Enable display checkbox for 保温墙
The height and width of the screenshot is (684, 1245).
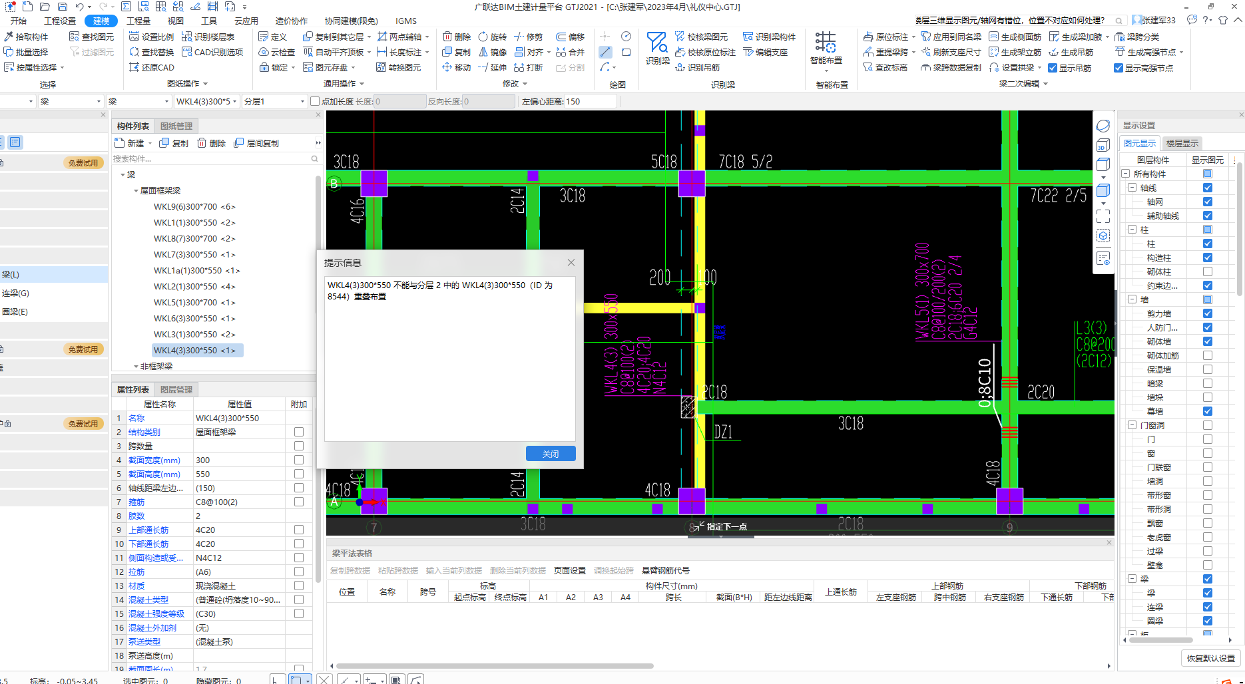pos(1208,369)
